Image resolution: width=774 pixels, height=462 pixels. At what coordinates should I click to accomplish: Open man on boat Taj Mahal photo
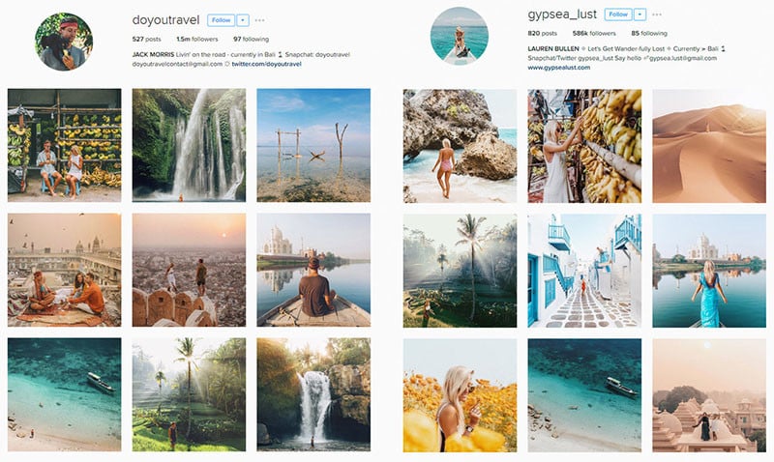[x=313, y=270]
